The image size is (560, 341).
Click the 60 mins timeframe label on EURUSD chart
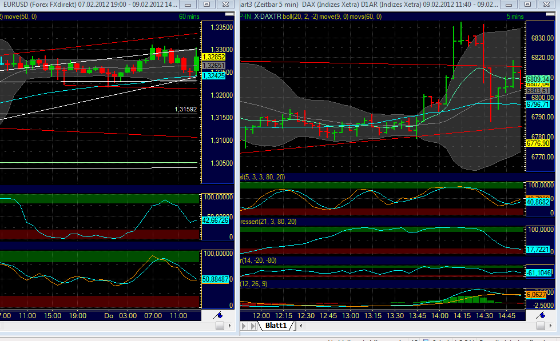click(x=189, y=17)
